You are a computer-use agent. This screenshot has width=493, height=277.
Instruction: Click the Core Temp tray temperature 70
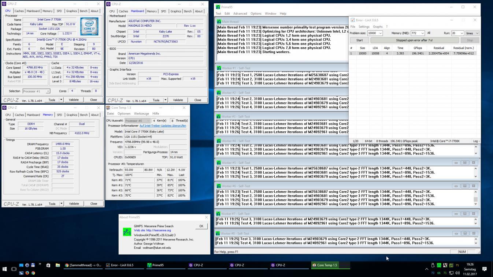pyautogui.click(x=433, y=273)
